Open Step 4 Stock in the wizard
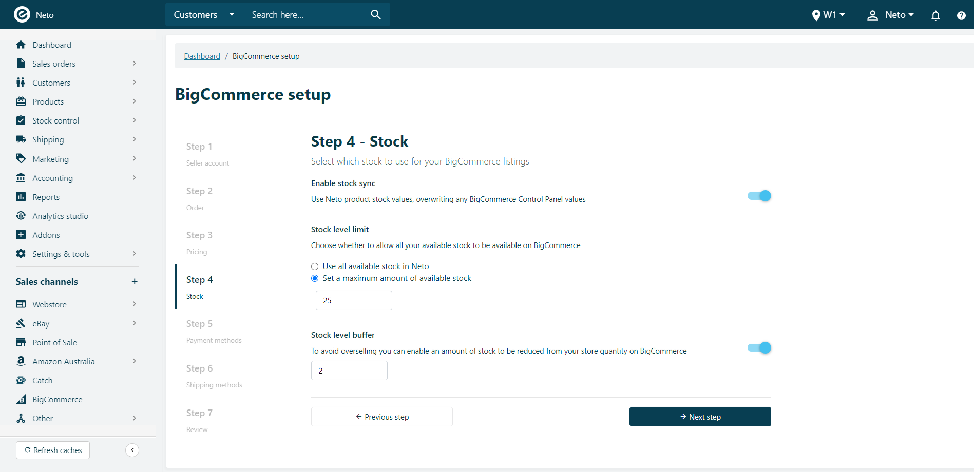The image size is (974, 472). 200,287
